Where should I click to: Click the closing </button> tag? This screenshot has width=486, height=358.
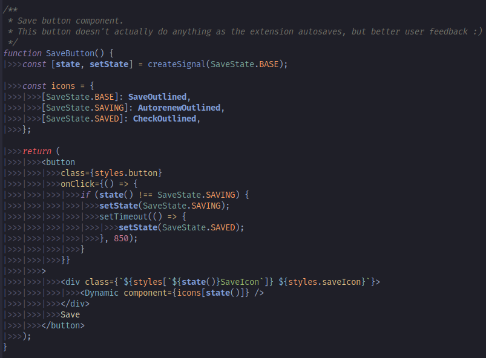click(64, 325)
